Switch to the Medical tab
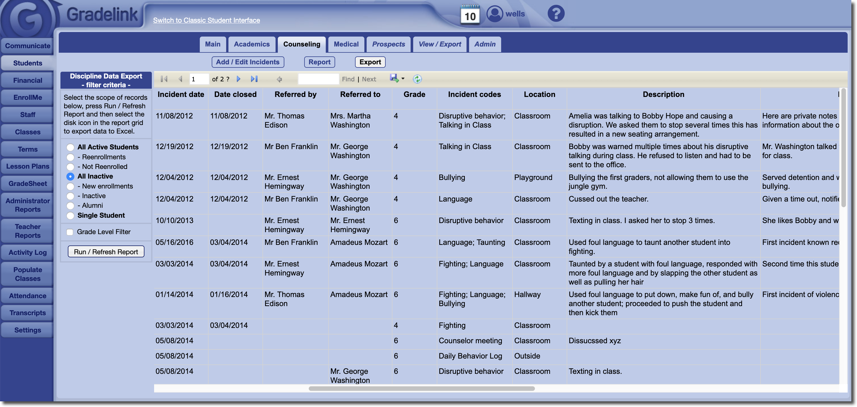This screenshot has width=857, height=407. [x=346, y=44]
